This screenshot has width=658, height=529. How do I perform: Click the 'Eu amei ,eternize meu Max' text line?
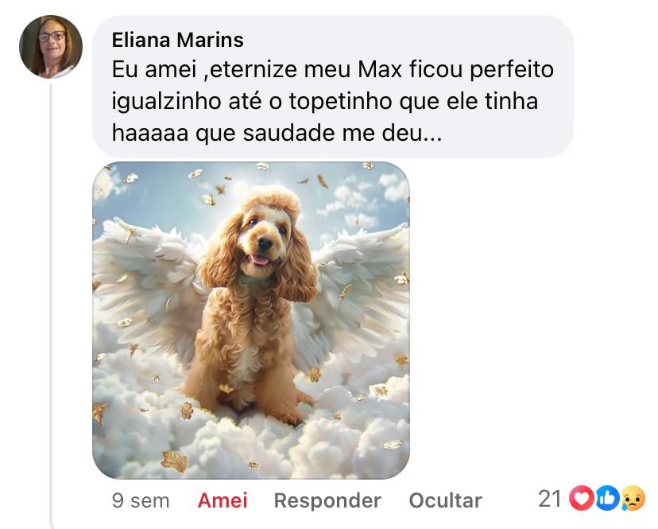[333, 69]
